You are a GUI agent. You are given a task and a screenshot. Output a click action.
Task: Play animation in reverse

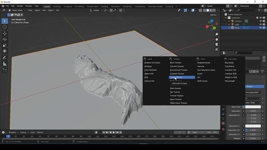point(110,132)
